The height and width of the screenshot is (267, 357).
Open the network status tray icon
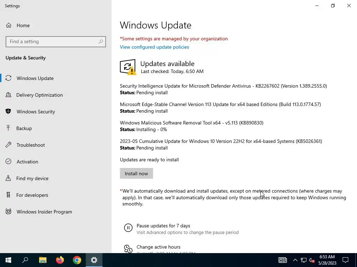point(304,260)
